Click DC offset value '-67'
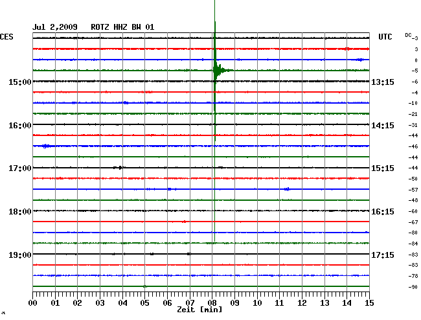Screen dimensions: 421x320 click(x=413, y=222)
